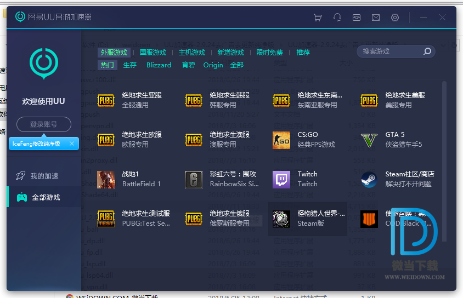
Task: Select 绝地求生:测试服 title text
Action: 146,214
